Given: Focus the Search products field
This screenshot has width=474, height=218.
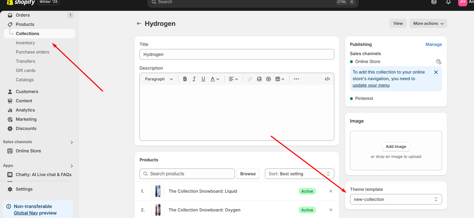Looking at the screenshot, I should tap(187, 174).
